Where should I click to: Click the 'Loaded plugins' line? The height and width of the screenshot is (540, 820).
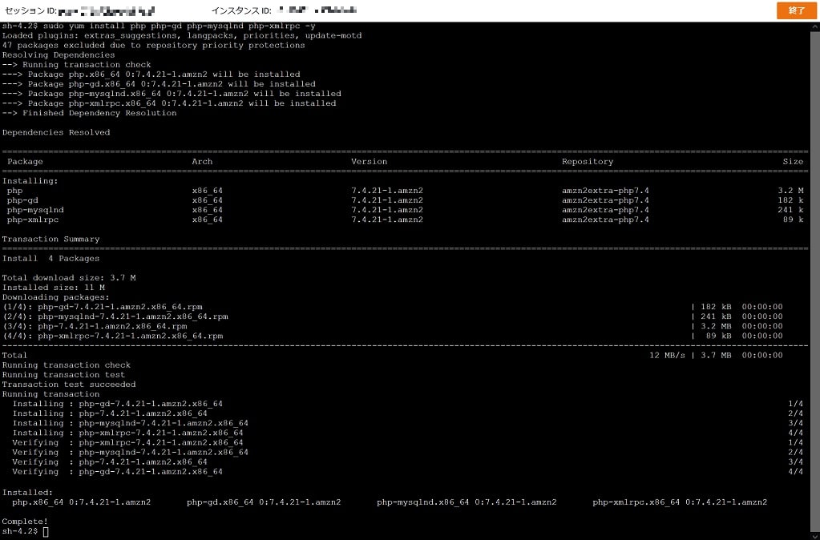(x=182, y=35)
